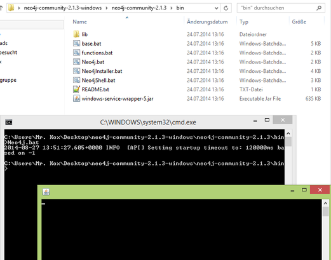Click the cmd.exe window title text

pos(148,122)
